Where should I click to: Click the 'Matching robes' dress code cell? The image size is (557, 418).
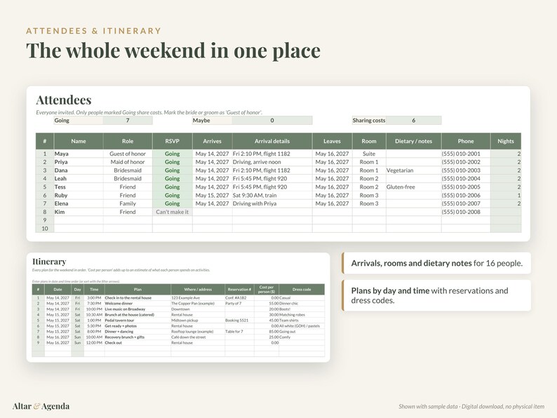click(302, 315)
